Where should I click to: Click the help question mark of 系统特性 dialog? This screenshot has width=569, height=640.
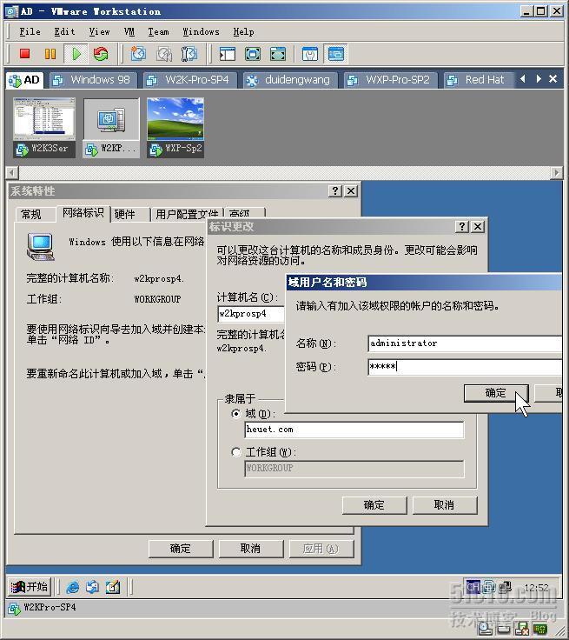(x=334, y=191)
